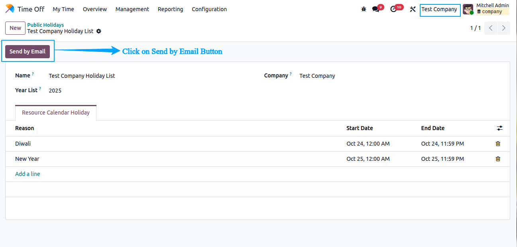
Task: Click the Time Off app logo icon
Action: coord(10,9)
